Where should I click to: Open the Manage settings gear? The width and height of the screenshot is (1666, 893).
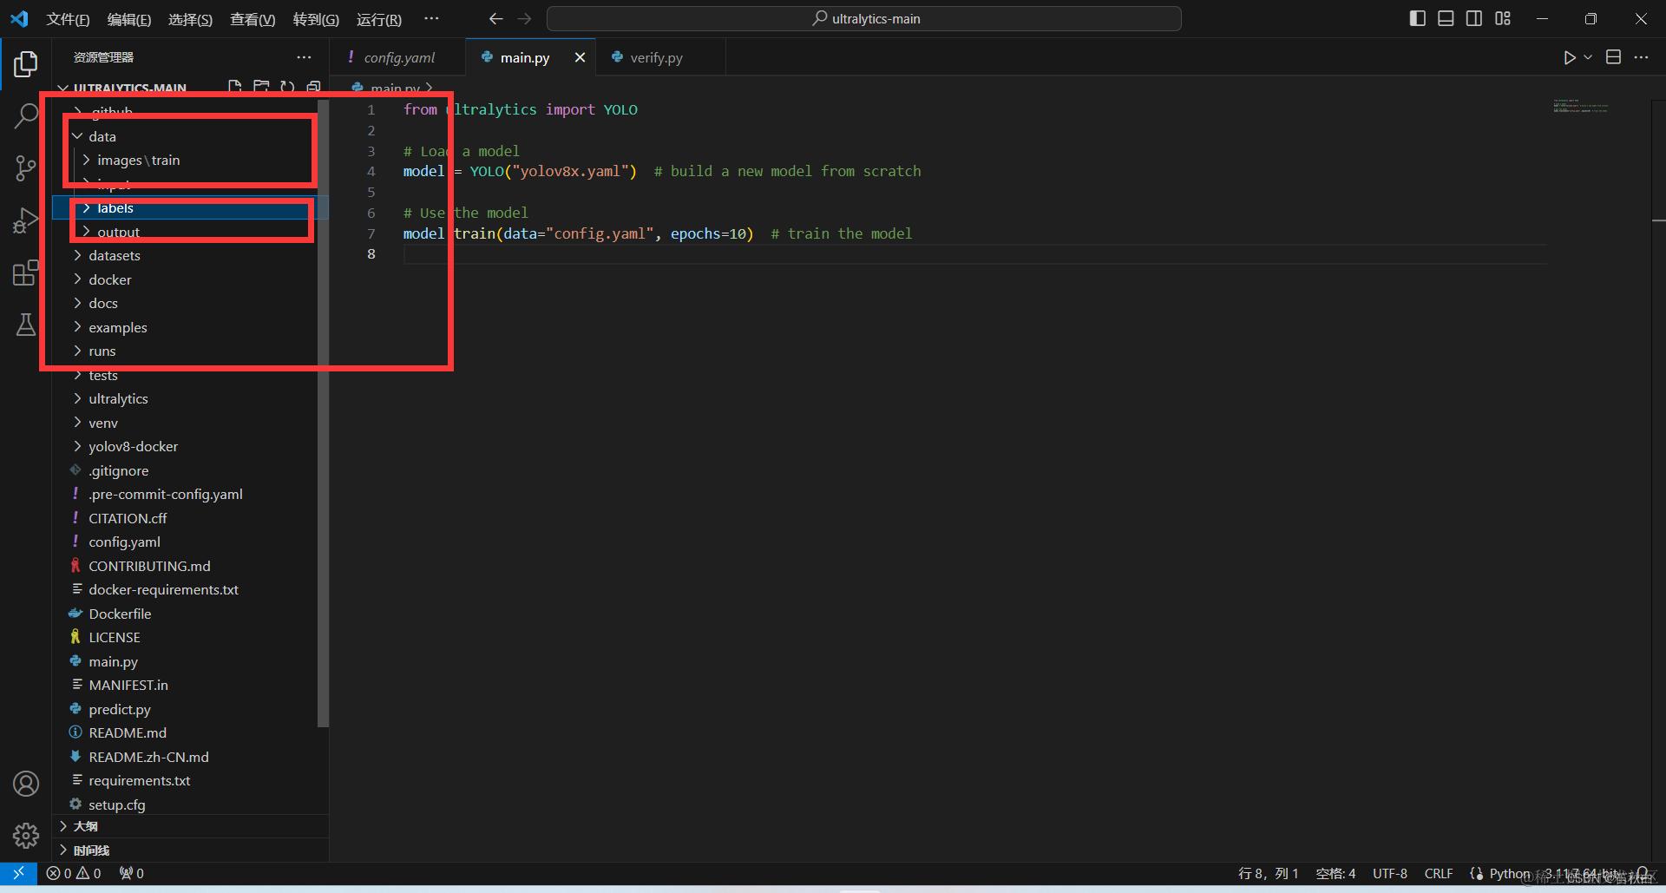tap(26, 836)
